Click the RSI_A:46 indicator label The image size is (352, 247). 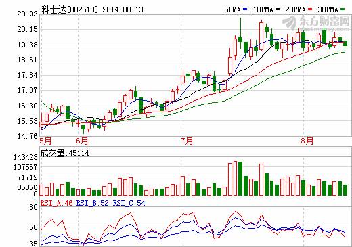point(57,203)
